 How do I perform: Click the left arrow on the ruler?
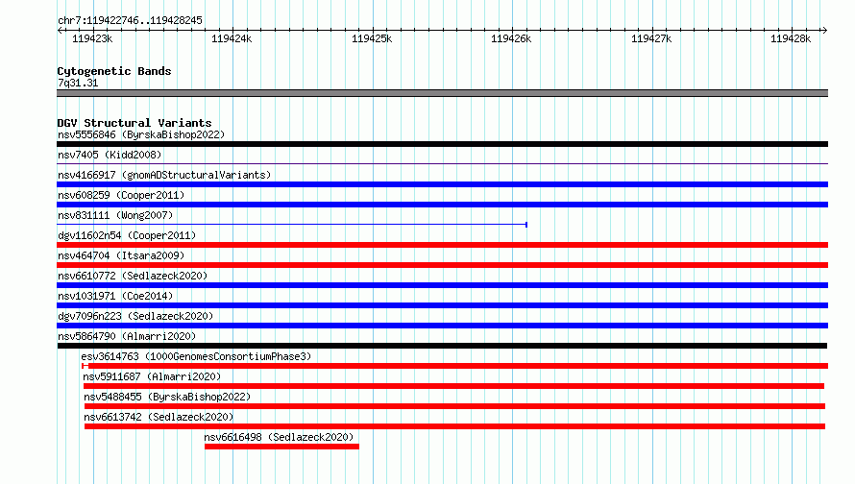[x=60, y=30]
